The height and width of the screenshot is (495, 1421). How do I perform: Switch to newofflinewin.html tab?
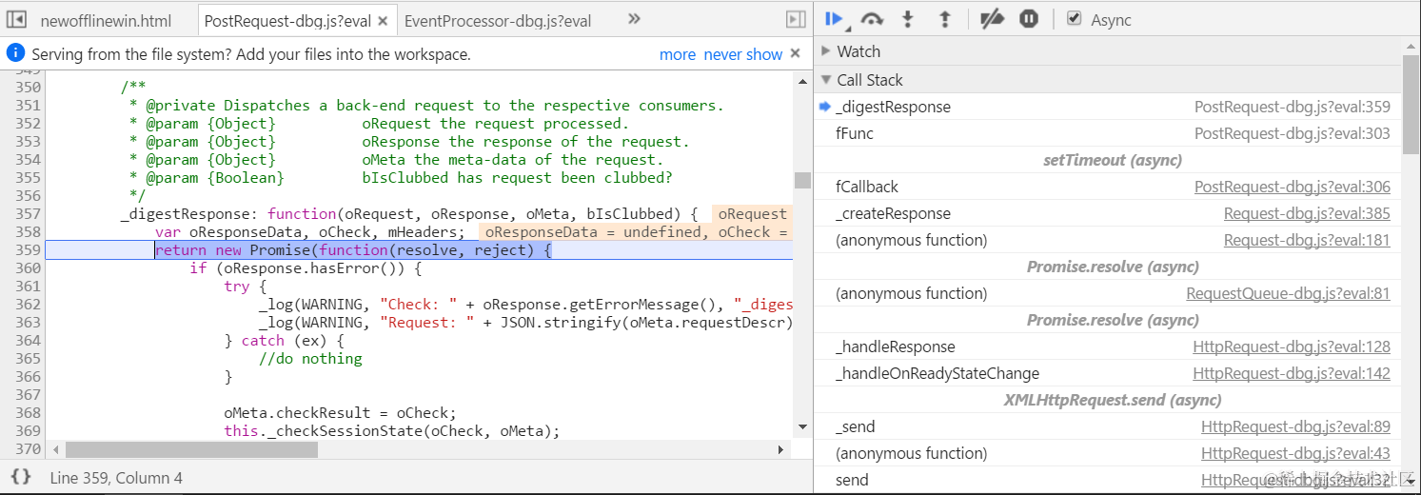click(x=107, y=20)
